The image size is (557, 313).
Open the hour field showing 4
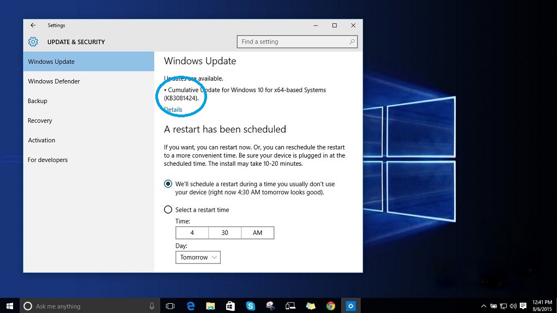192,233
